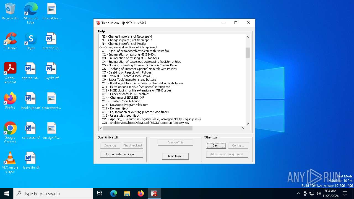Select the N2 Netscape 6 prefs.js line
The image size is (354, 199).
pyautogui.click(x=127, y=36)
